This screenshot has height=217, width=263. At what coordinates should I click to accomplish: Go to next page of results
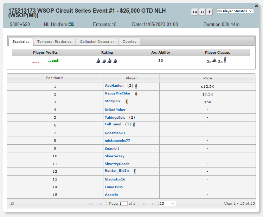point(145,204)
